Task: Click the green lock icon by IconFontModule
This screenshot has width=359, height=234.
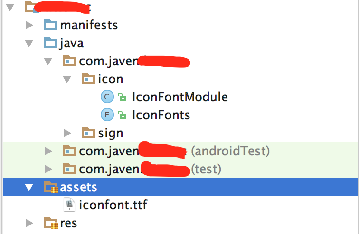Action: coord(122,97)
